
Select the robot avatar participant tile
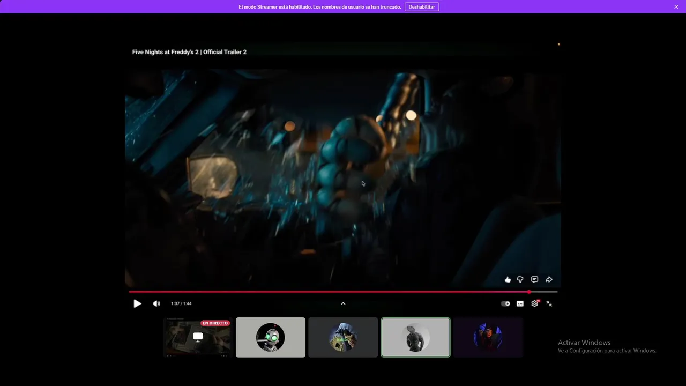point(271,337)
